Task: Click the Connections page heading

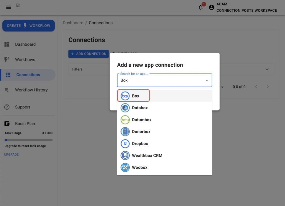Action: pos(87,40)
